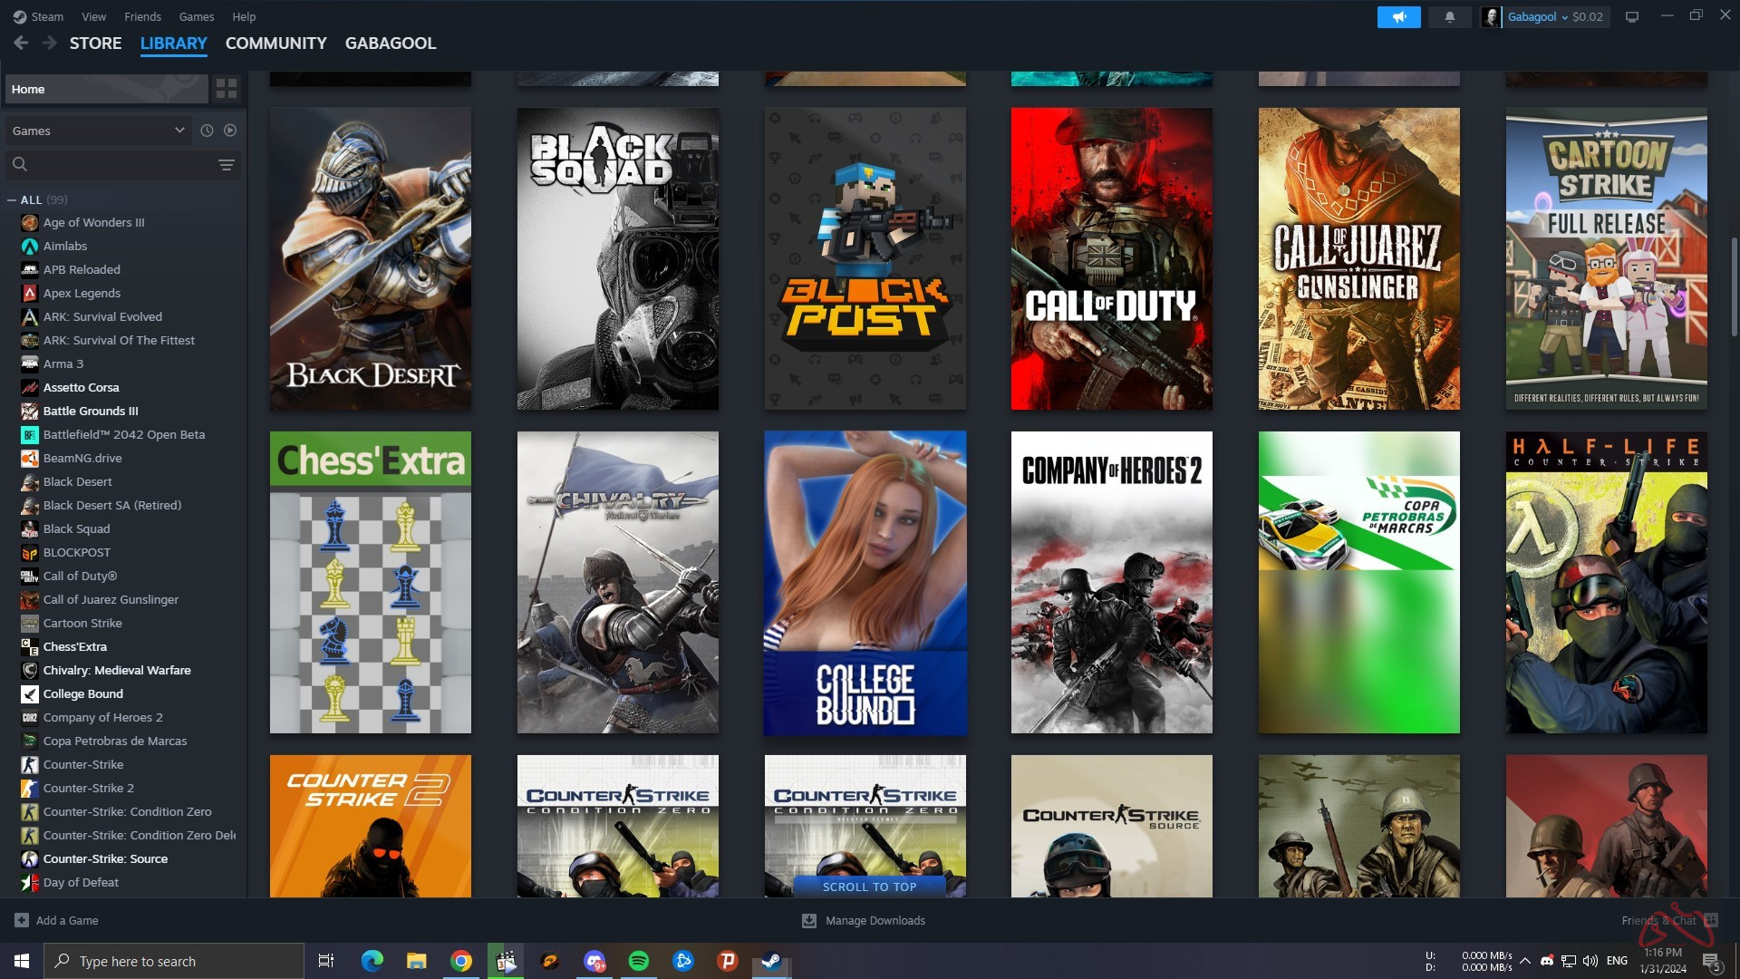The image size is (1740, 979).
Task: Open the notifications bell
Action: [1449, 16]
